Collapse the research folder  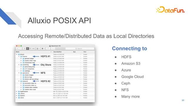[19, 81]
